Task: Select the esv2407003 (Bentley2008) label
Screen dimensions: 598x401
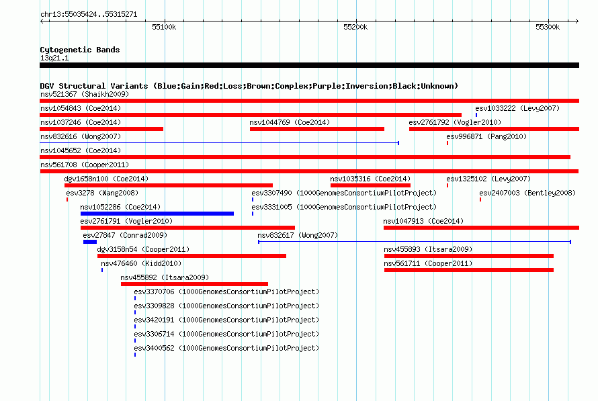Action: coord(527,193)
